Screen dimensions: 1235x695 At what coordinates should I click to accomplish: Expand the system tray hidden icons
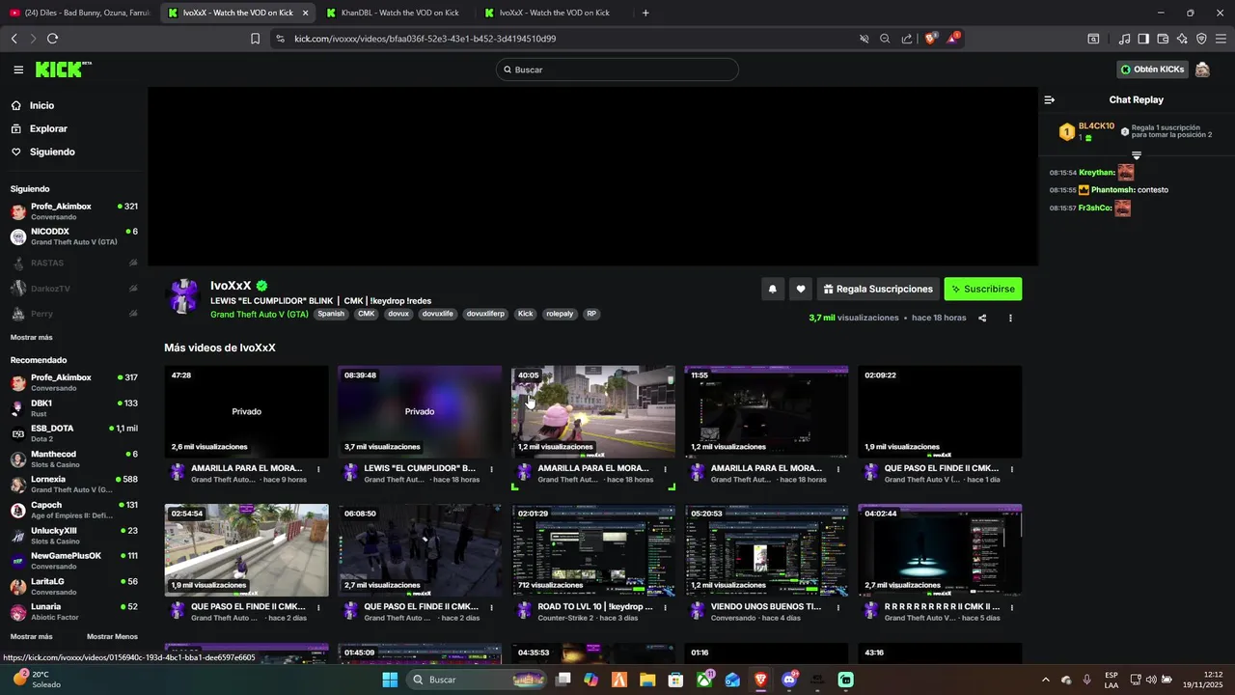1045,680
